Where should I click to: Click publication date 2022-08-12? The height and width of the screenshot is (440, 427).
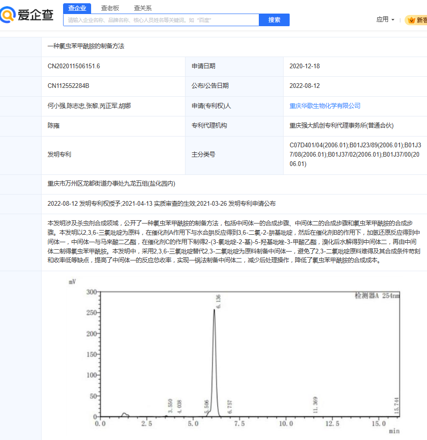tap(305, 86)
